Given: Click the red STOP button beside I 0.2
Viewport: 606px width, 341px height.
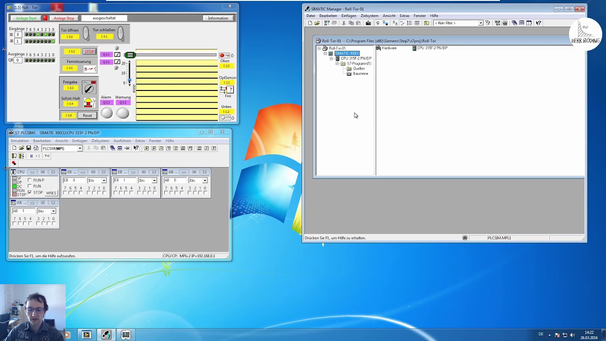Looking at the screenshot, I should tap(89, 51).
